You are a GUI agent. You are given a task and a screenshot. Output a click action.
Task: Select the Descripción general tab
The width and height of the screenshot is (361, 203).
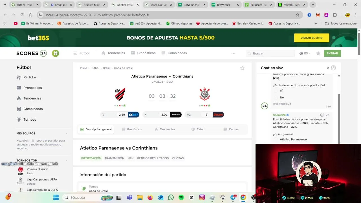coord(96,129)
